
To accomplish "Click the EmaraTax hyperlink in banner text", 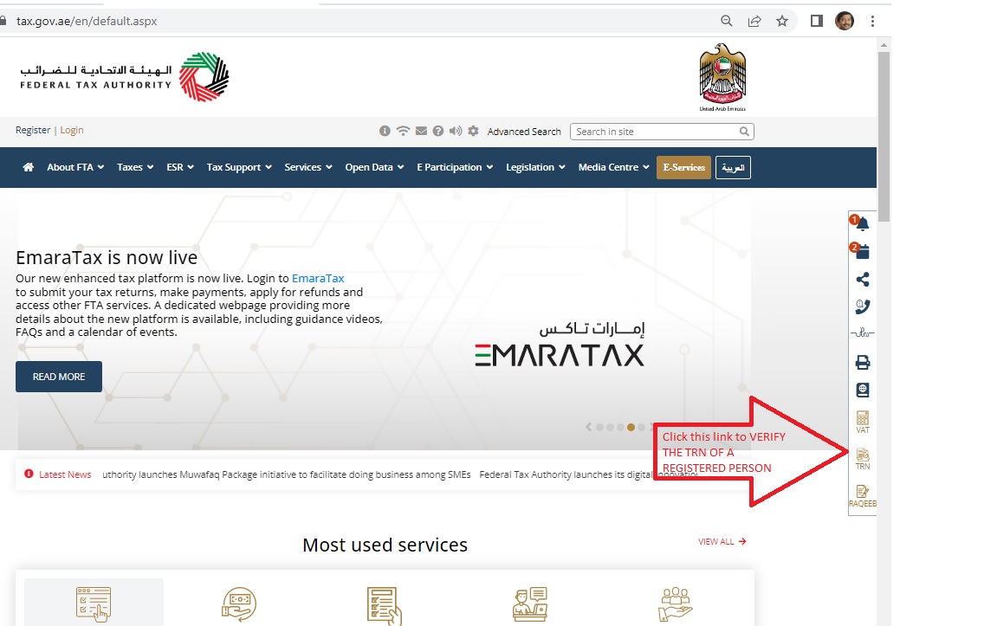I will tap(318, 278).
